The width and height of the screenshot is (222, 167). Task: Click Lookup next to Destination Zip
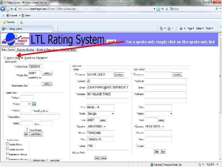pos(47,84)
